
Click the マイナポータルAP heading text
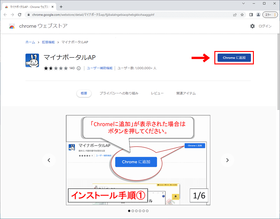click(70, 58)
